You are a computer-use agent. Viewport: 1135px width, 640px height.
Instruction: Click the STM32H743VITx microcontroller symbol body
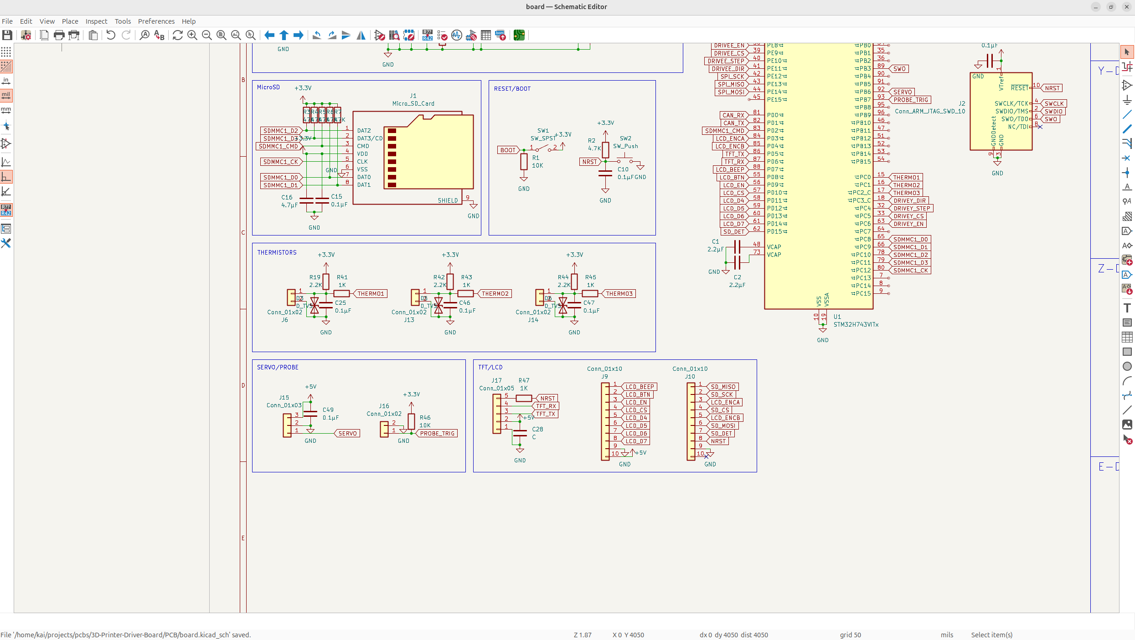pyautogui.click(x=819, y=182)
